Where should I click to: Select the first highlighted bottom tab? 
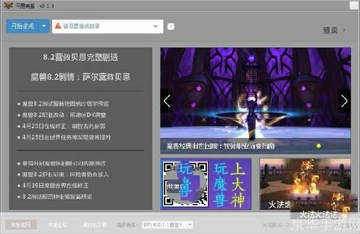(20, 225)
